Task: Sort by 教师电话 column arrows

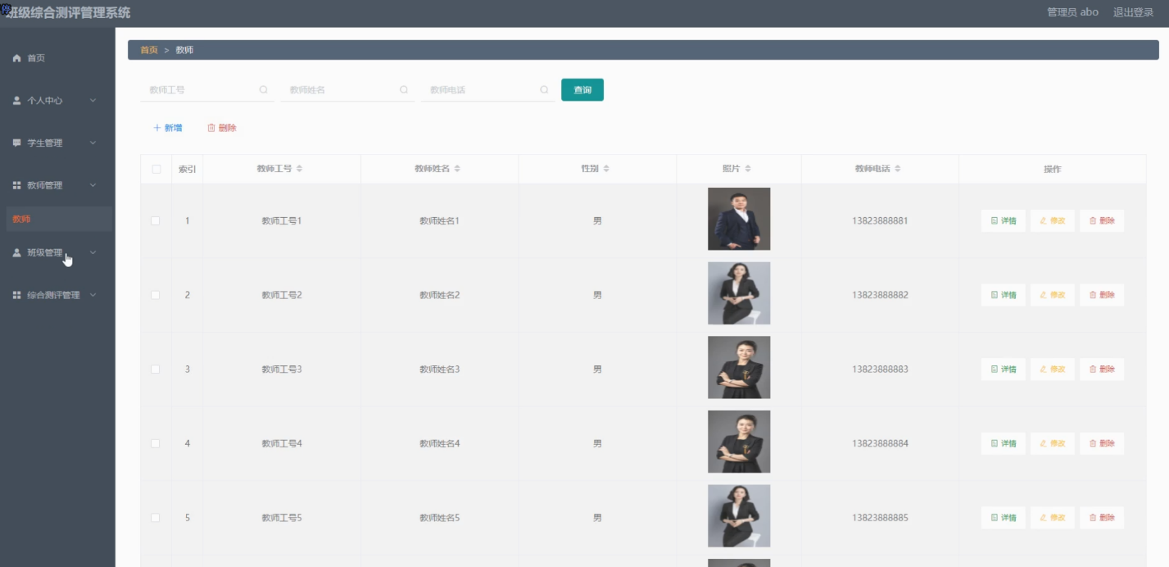Action: click(898, 169)
